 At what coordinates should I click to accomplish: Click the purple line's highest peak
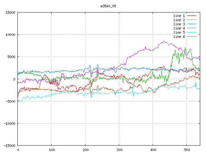[164, 41]
